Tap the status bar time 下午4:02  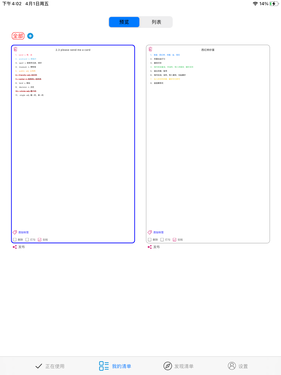[12, 4]
